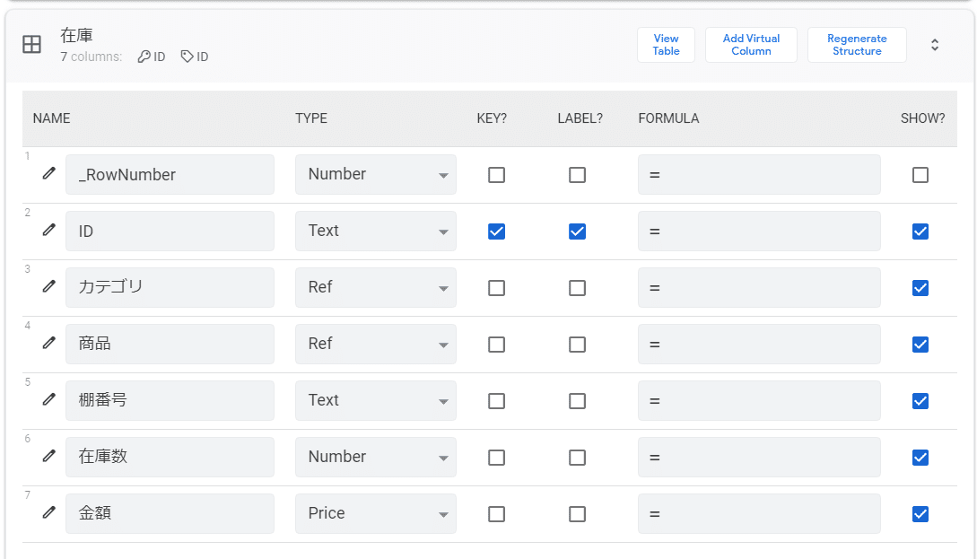Enable the LABEL checkbox for 商品
977x559 pixels.
tap(577, 345)
